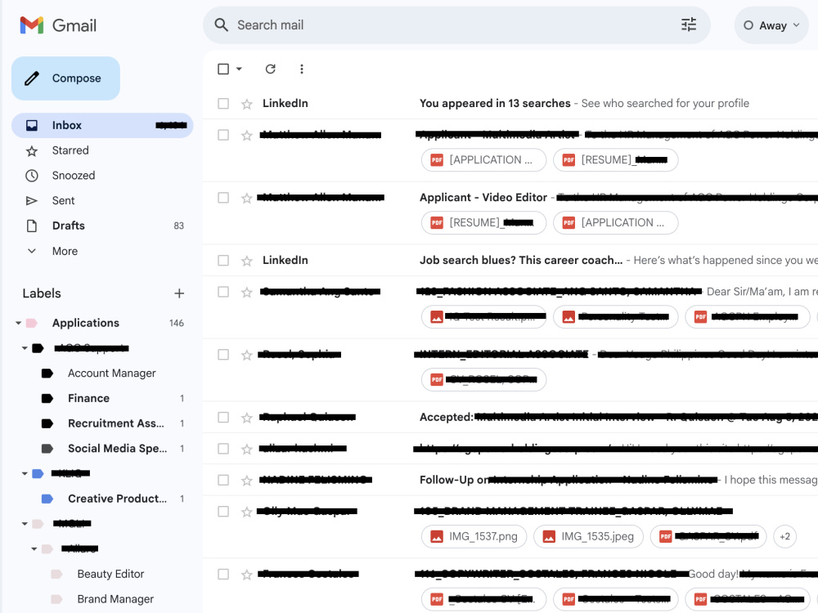The width and height of the screenshot is (818, 613).
Task: Open the Recruitment Ass... label
Action: 116,423
